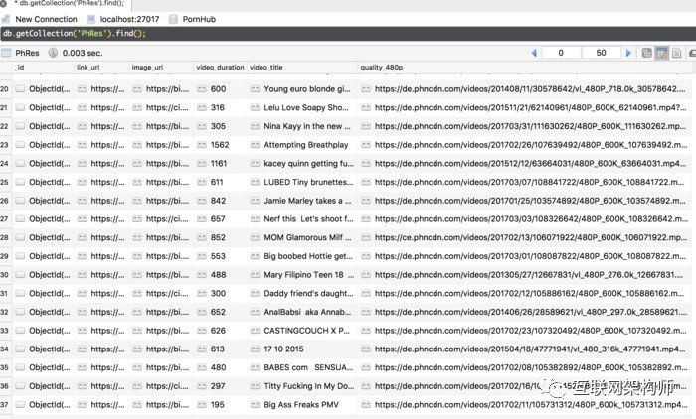Click the New Connection icon
The image size is (696, 419).
(6, 19)
